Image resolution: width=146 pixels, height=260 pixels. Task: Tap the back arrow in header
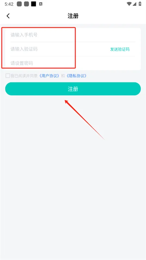tap(8, 16)
